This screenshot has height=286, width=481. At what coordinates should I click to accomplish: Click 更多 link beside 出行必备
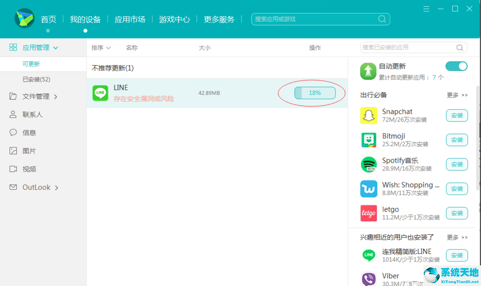(x=457, y=95)
